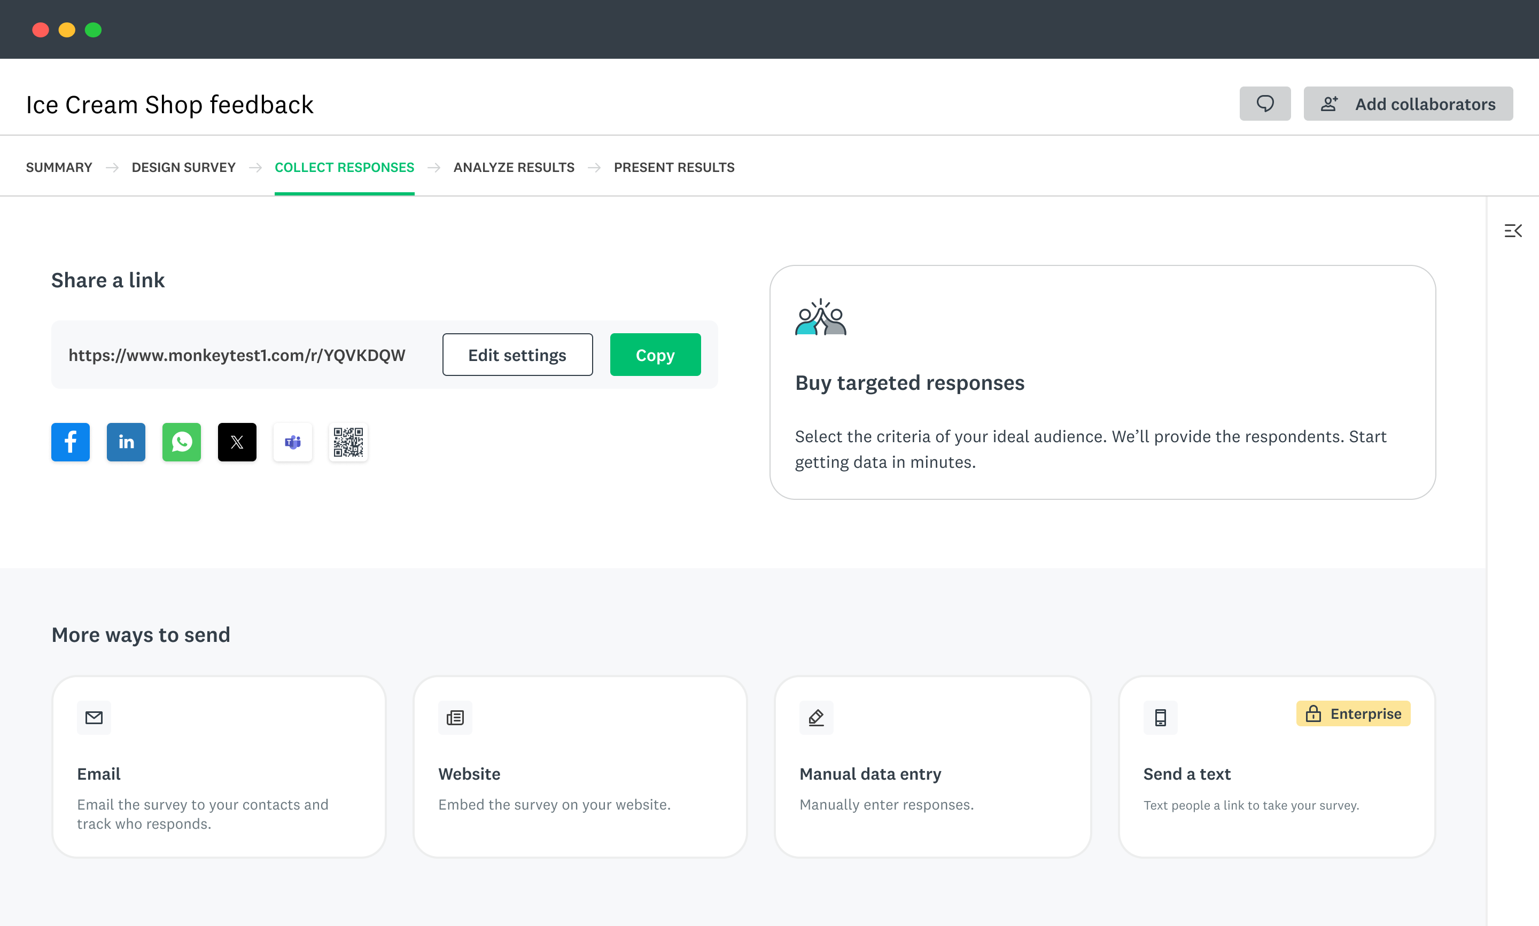Click the Website embed icon
The width and height of the screenshot is (1539, 926).
[455, 717]
